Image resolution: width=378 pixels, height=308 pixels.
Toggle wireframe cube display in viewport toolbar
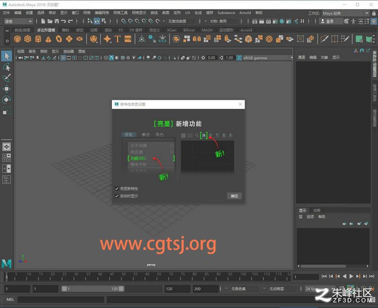[x=106, y=58]
